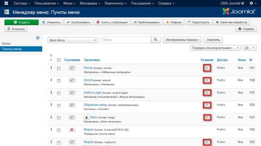This screenshot has height=146, width=261.
Task: Click the В корзину trash button
Action: 16,29
